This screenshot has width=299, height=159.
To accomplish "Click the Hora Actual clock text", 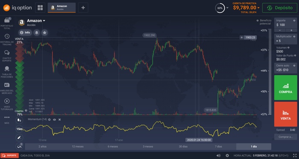I will [261, 156].
